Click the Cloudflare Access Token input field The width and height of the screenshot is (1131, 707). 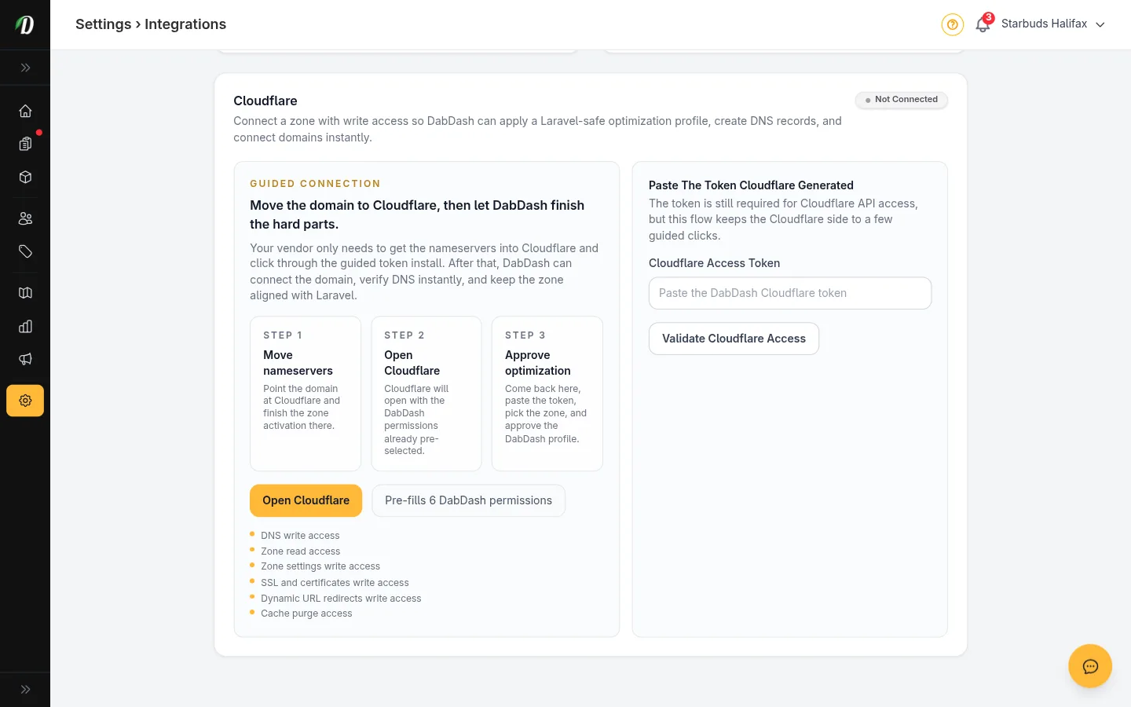pyautogui.click(x=789, y=293)
